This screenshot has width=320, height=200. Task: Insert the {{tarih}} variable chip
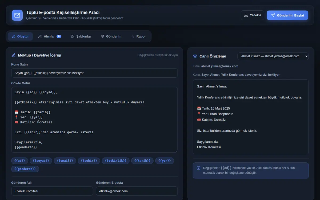tap(142, 161)
